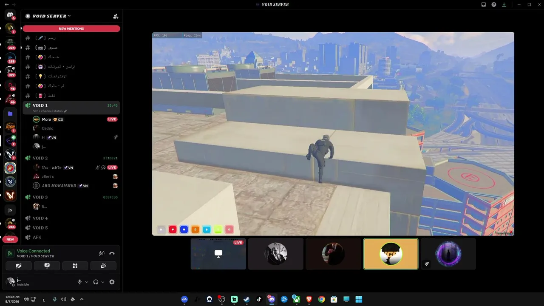Open the صور text channel
544x306 pixels.
coord(71,48)
